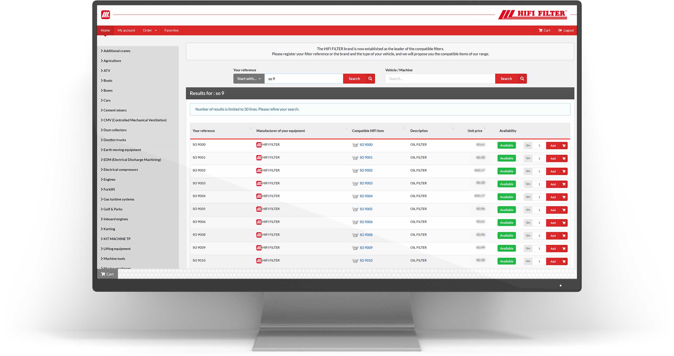Click the product image icon next to SO 9008
674x356 pixels.
[355, 235]
